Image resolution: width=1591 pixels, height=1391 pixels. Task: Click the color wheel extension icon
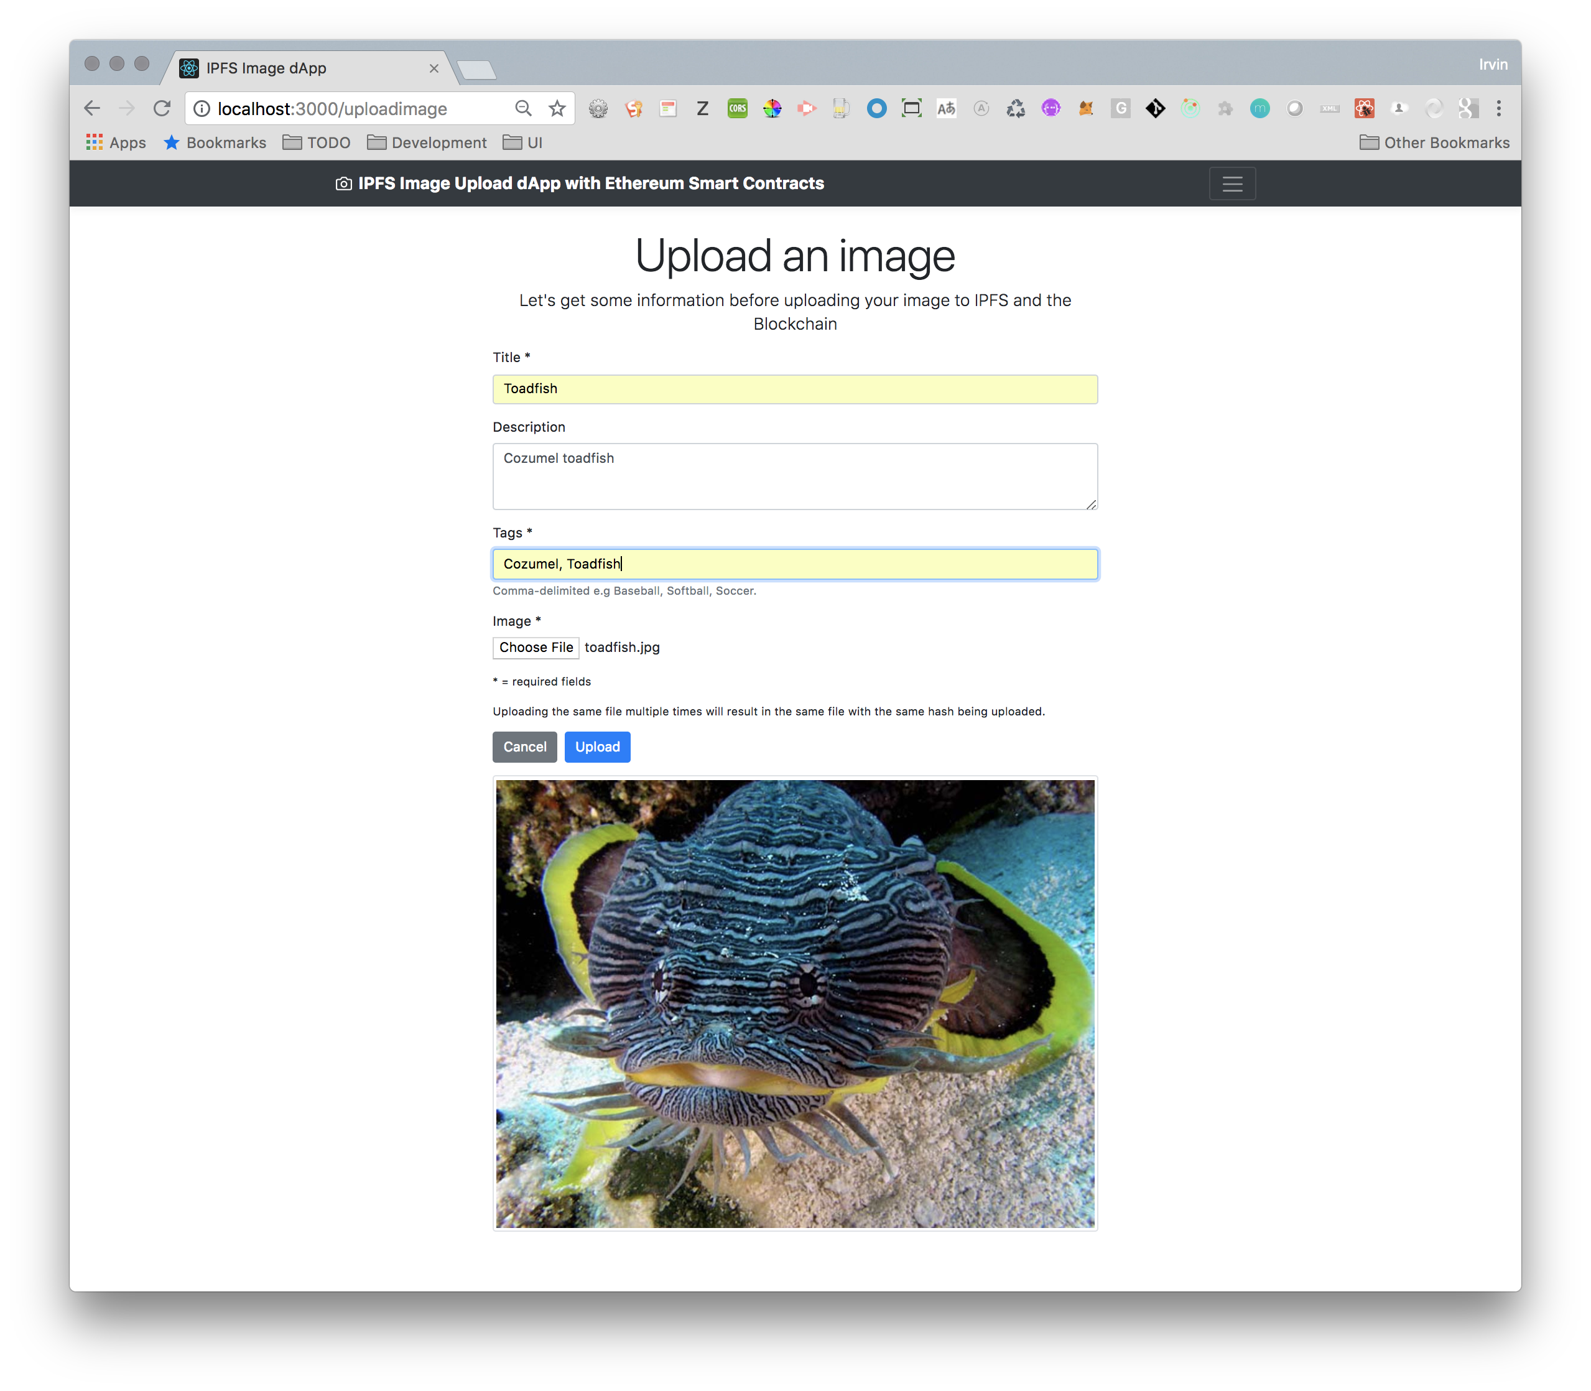coord(772,109)
